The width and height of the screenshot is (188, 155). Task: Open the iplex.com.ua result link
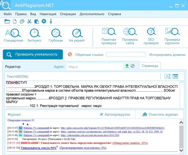(x=113, y=128)
